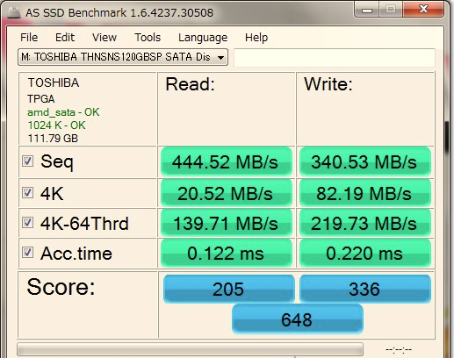
Task: Click the Seq read result 444.52 MB/s
Action: pyautogui.click(x=227, y=161)
